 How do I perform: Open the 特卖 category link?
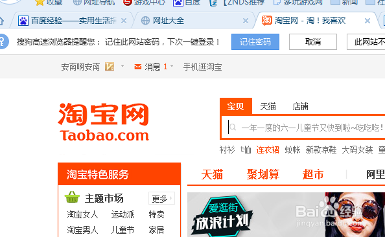click(x=156, y=214)
